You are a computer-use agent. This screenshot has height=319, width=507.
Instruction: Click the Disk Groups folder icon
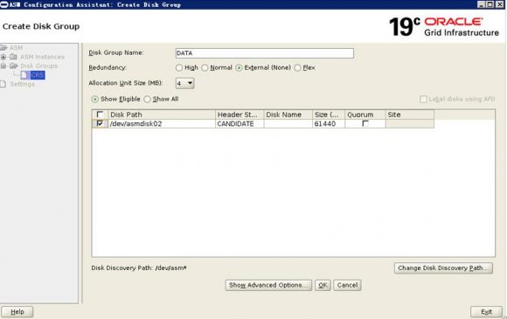pos(14,66)
